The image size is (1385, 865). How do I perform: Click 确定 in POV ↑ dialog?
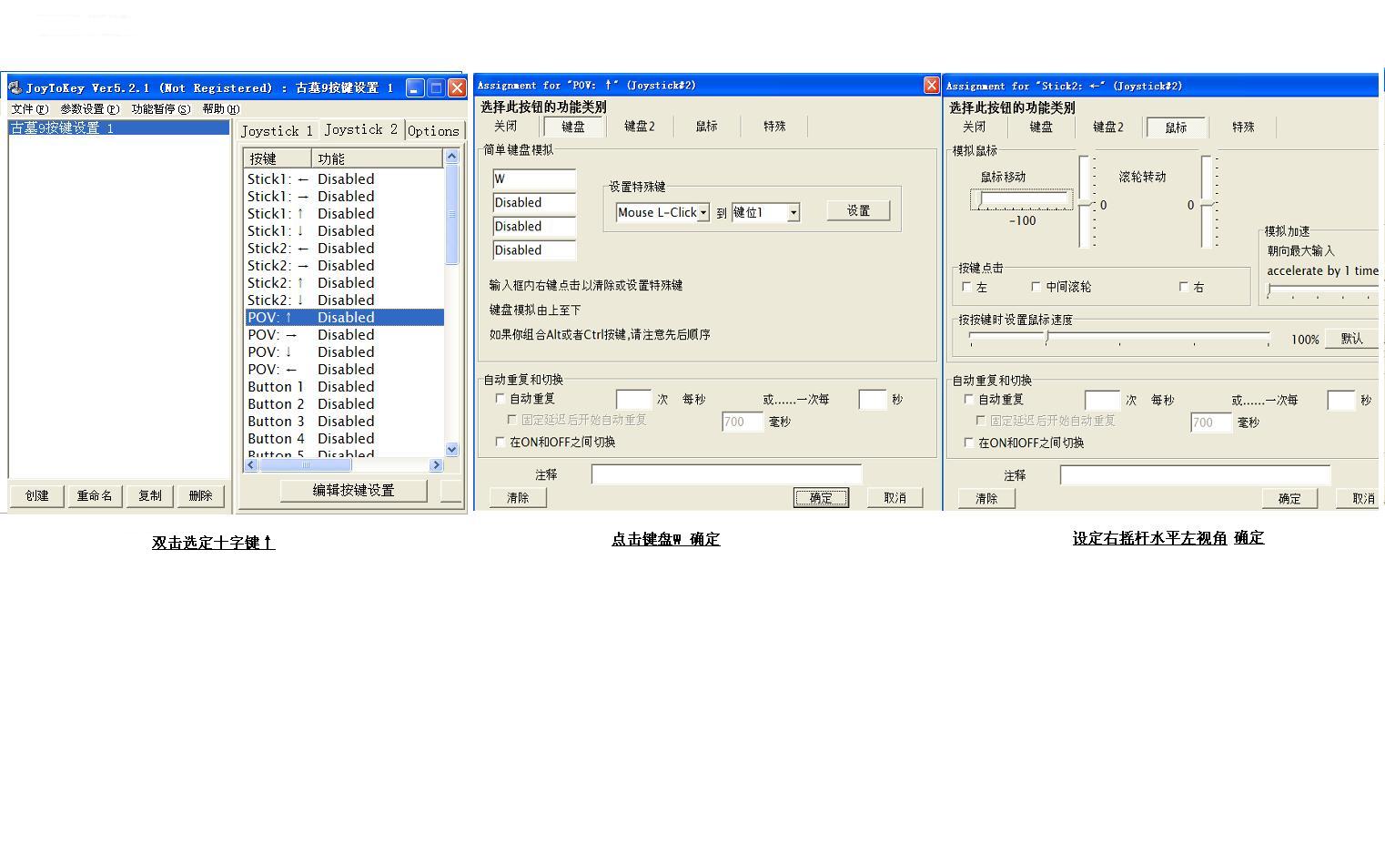821,497
